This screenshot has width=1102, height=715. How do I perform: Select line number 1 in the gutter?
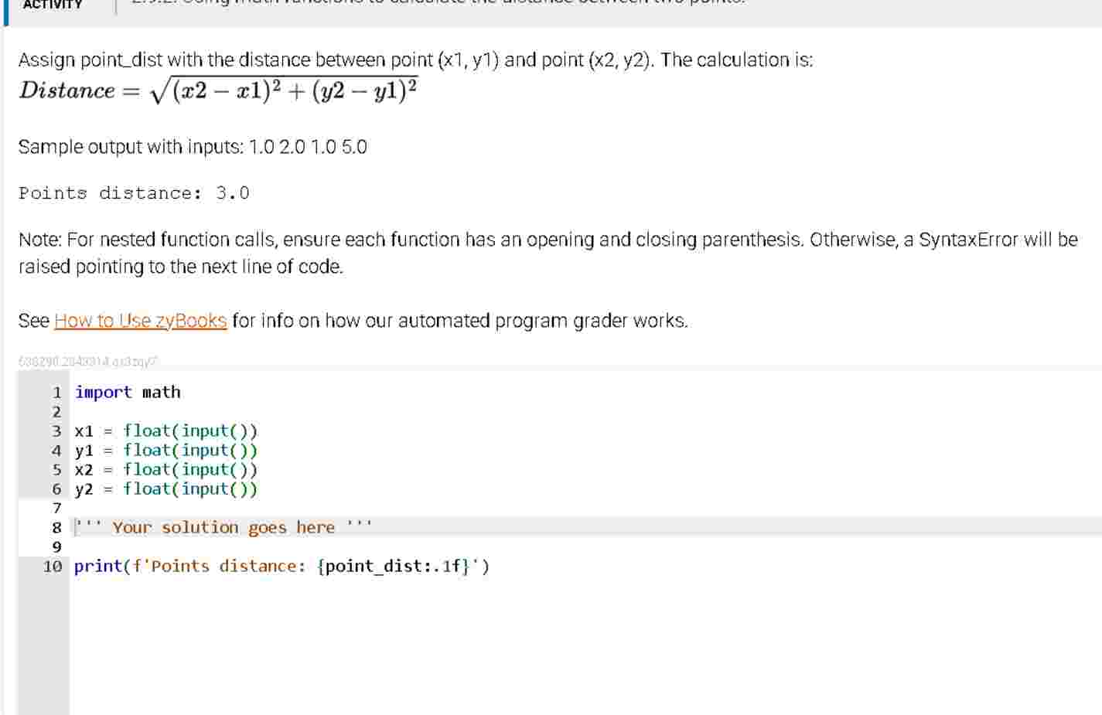point(56,392)
